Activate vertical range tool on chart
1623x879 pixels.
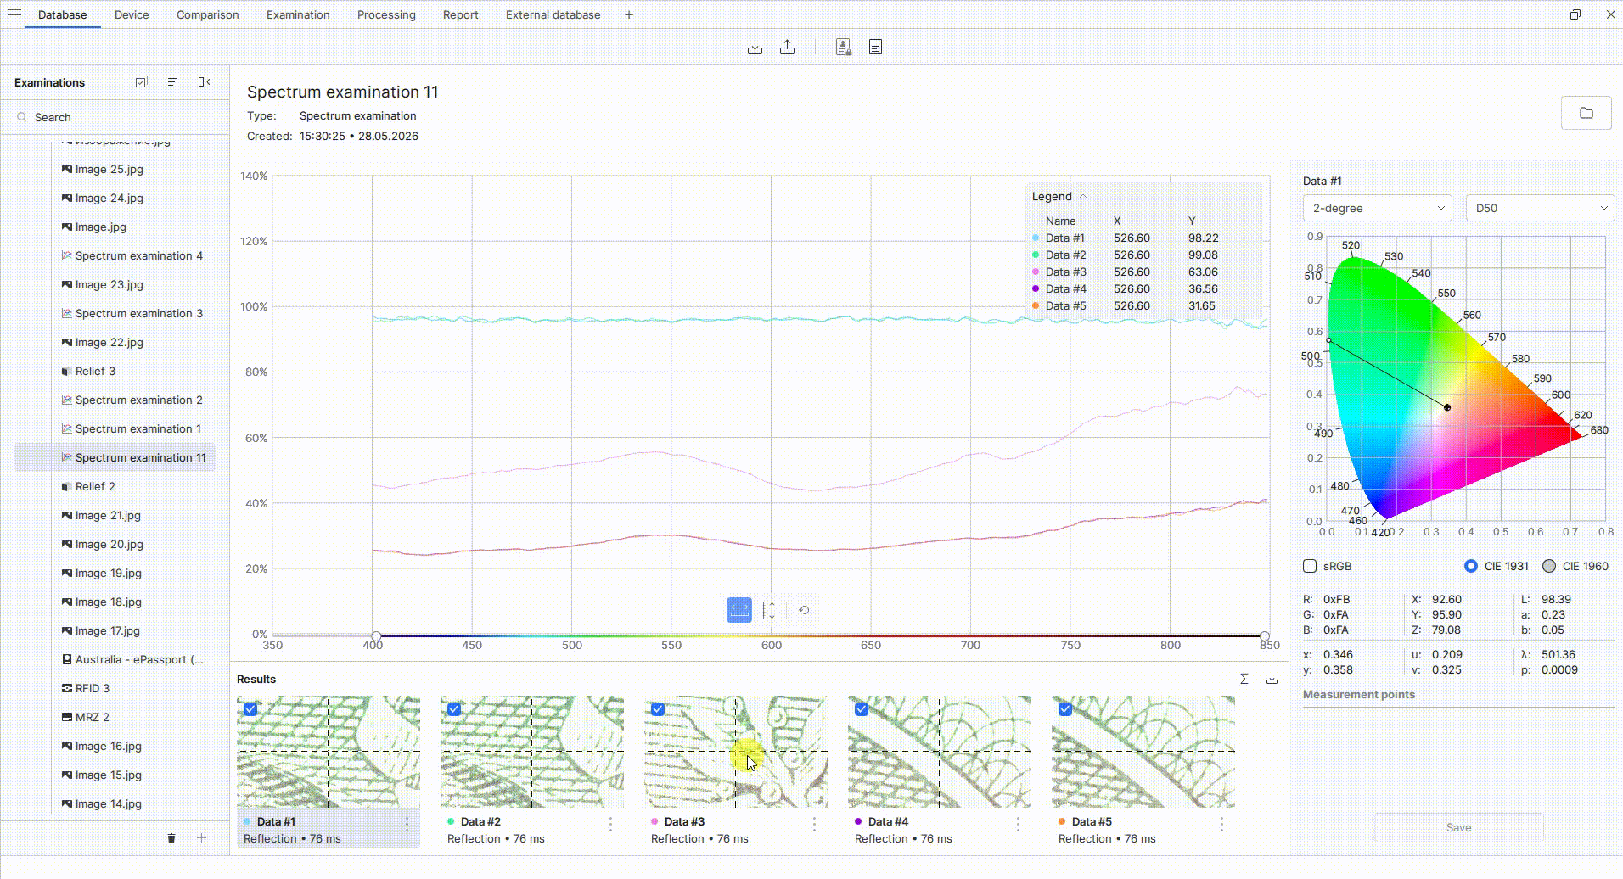[x=769, y=610]
